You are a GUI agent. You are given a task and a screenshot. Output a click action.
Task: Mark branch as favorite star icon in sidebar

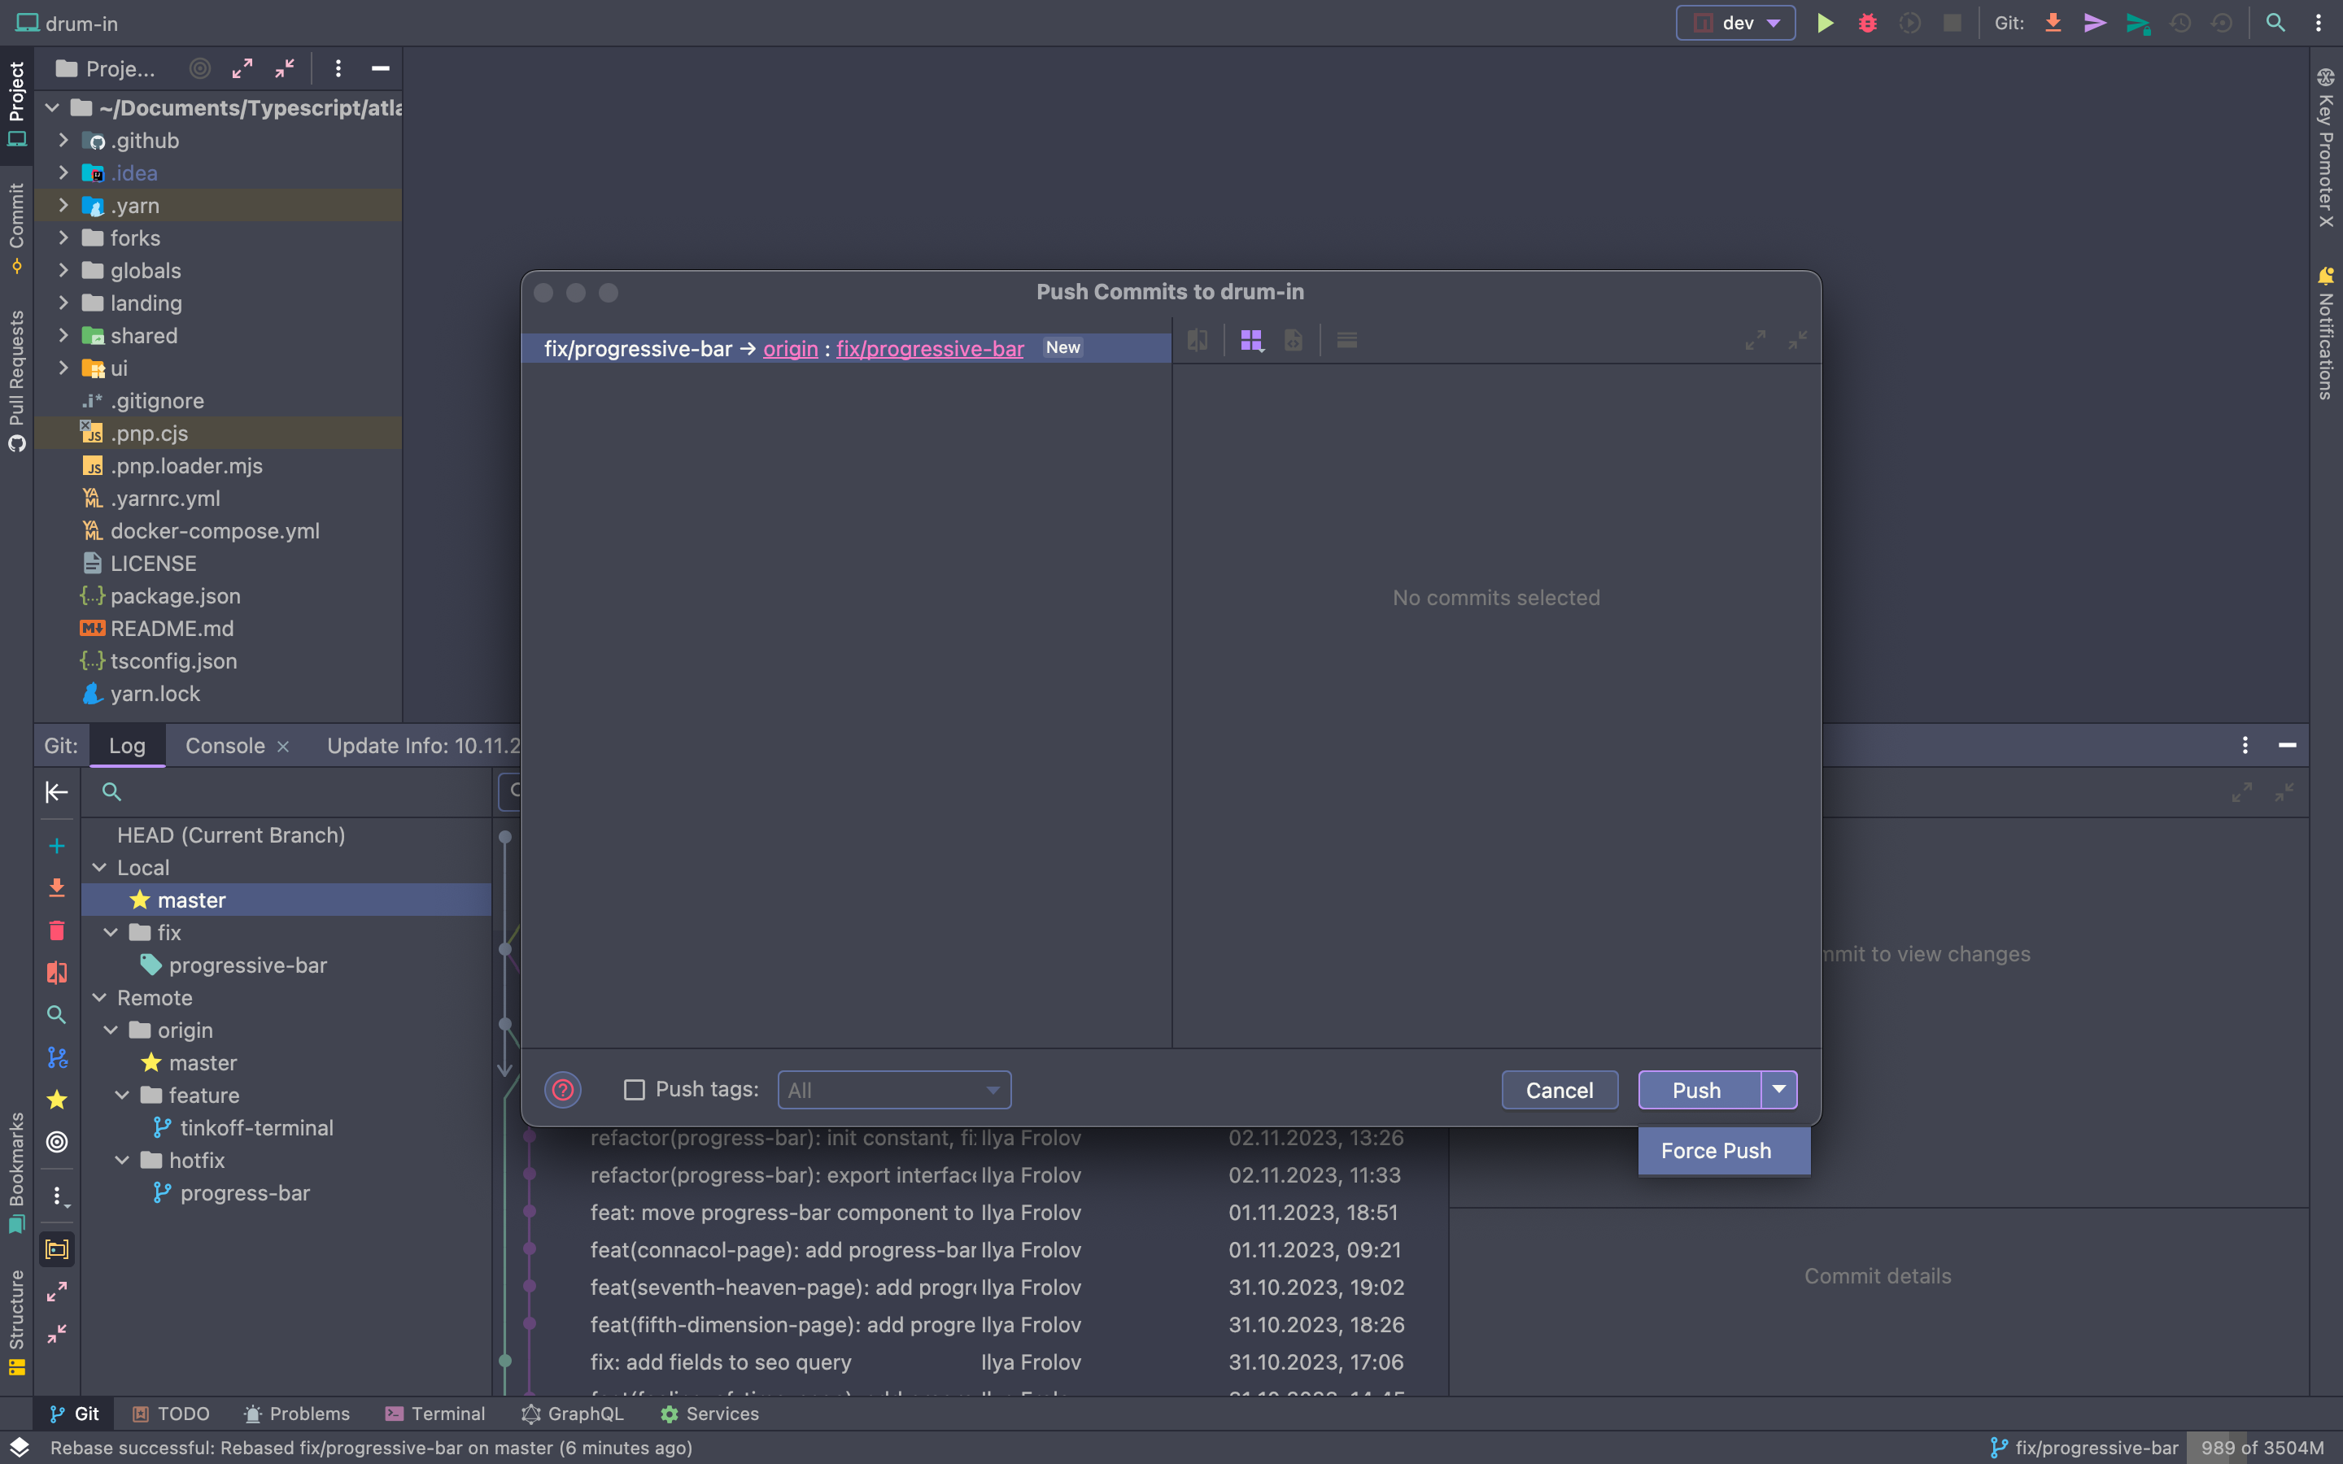pos(57,1100)
